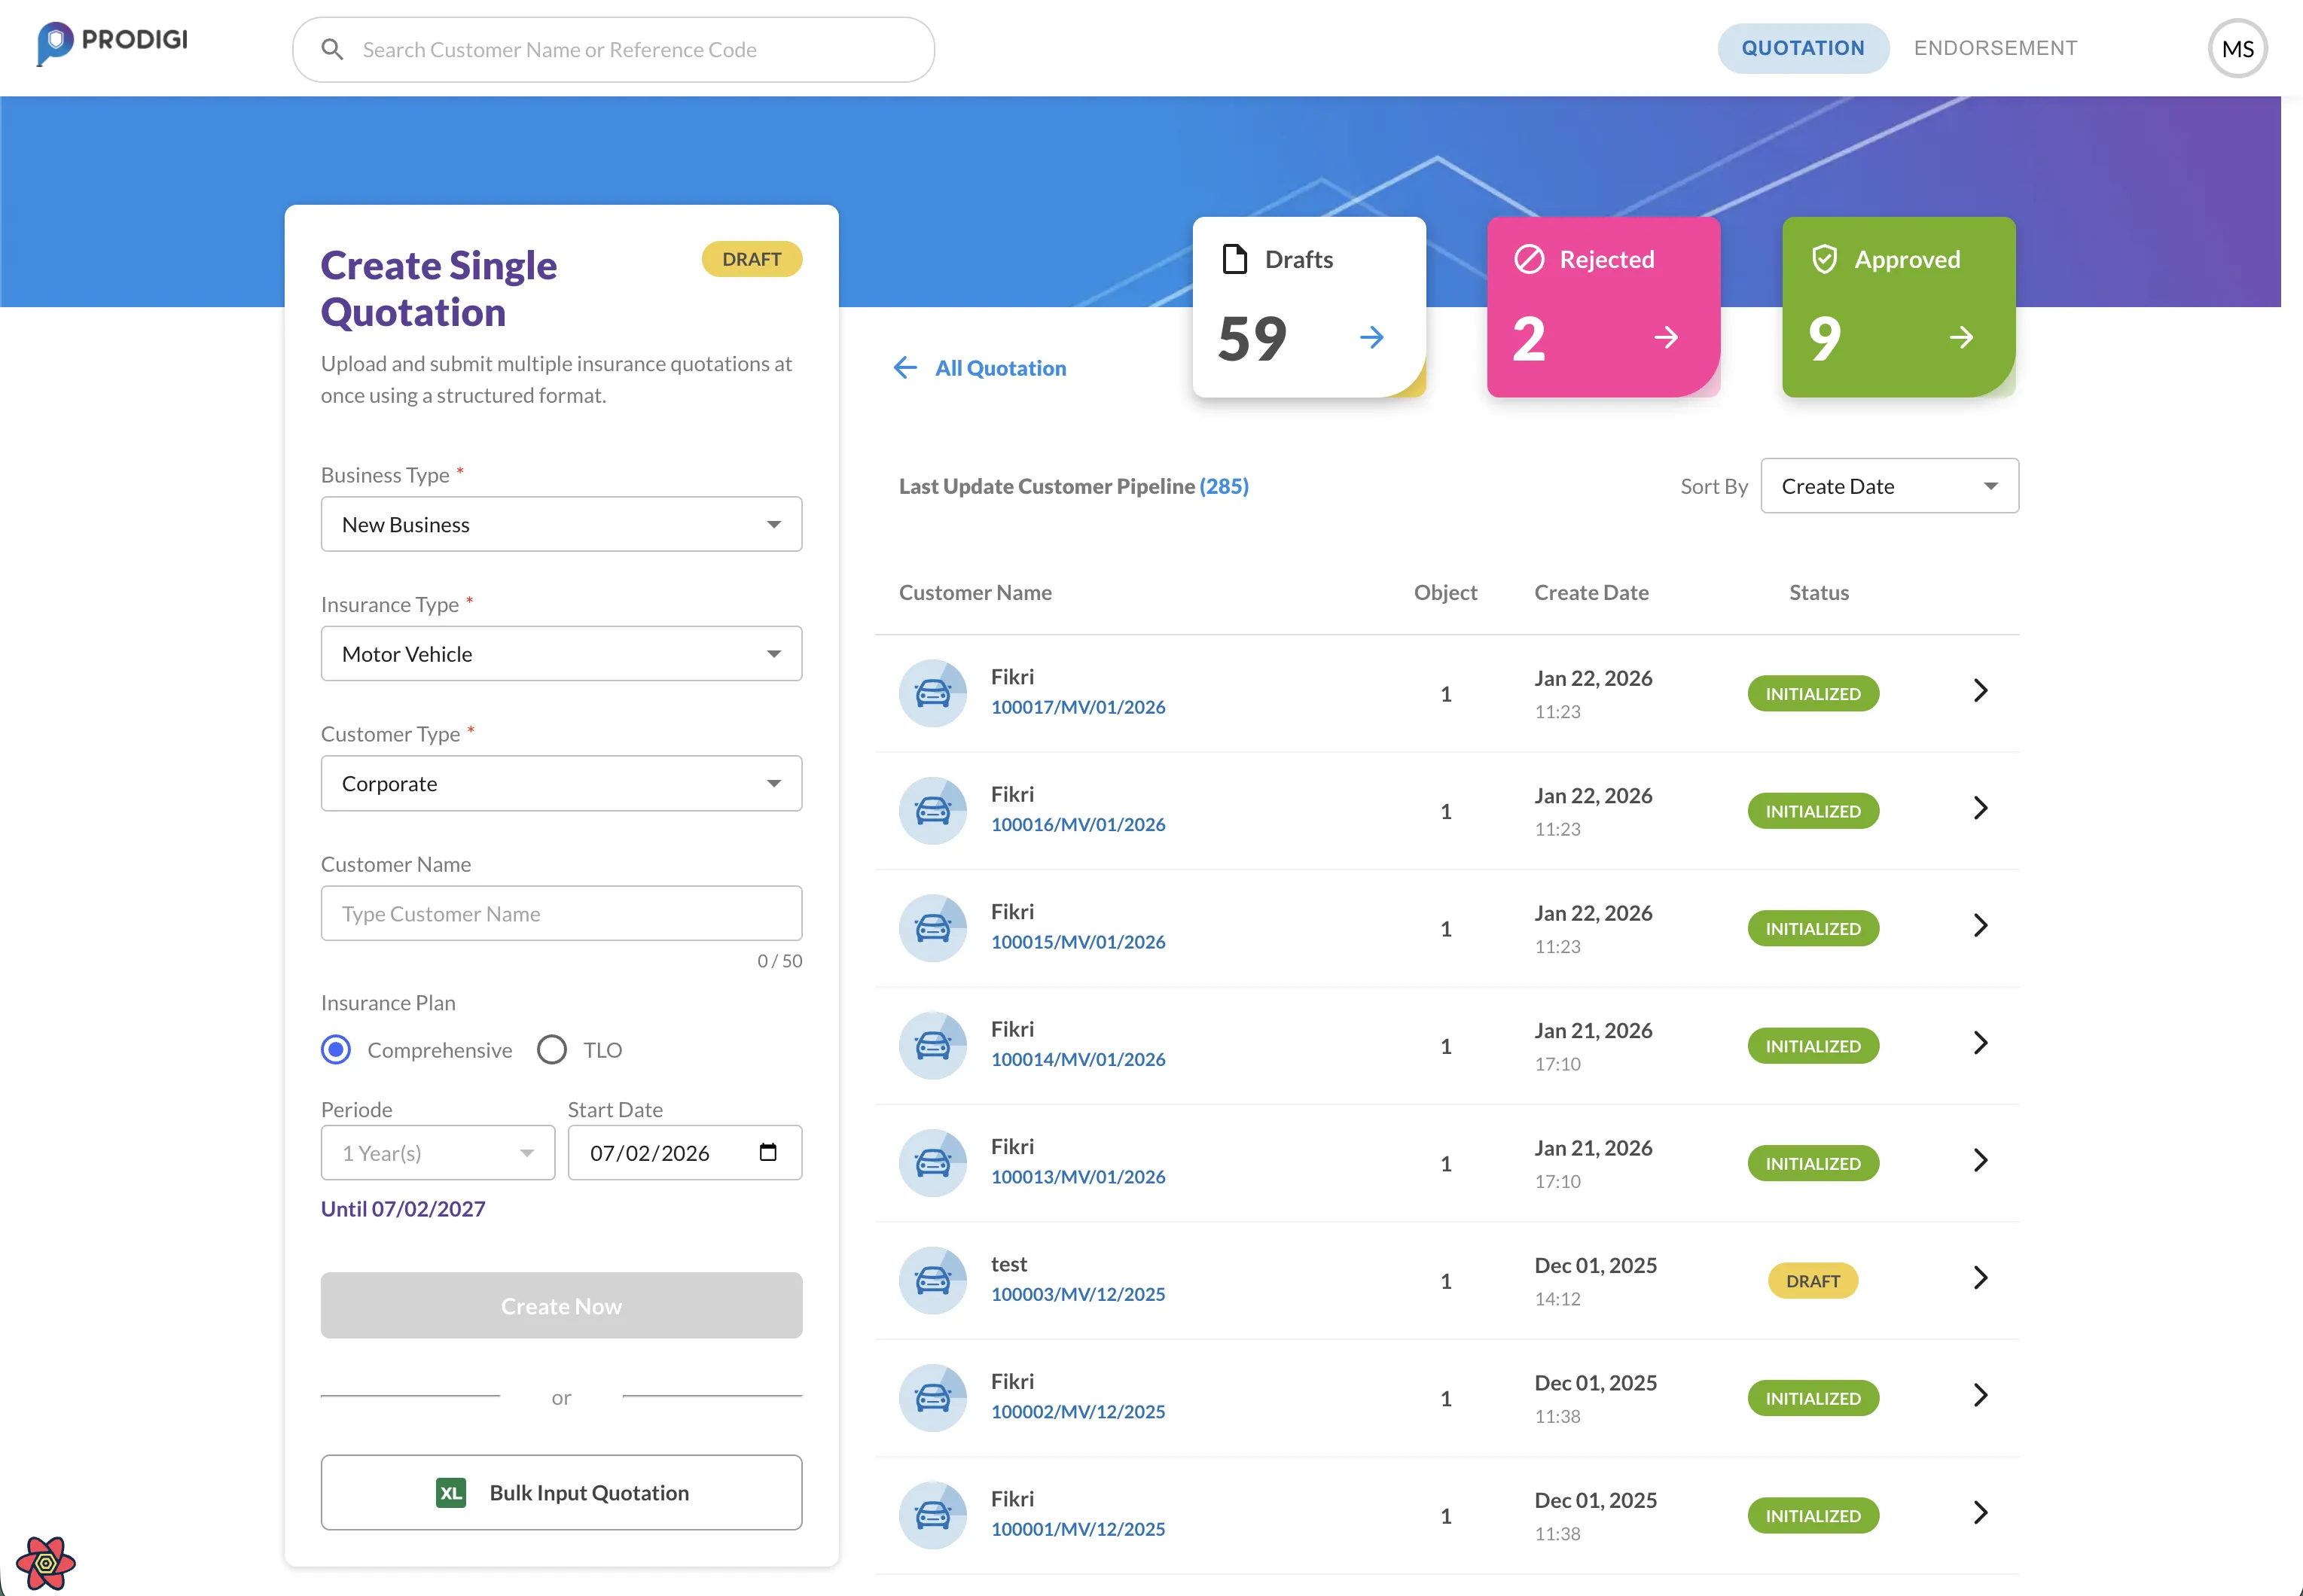The width and height of the screenshot is (2303, 1596).
Task: Select the TLO insurance plan
Action: (552, 1049)
